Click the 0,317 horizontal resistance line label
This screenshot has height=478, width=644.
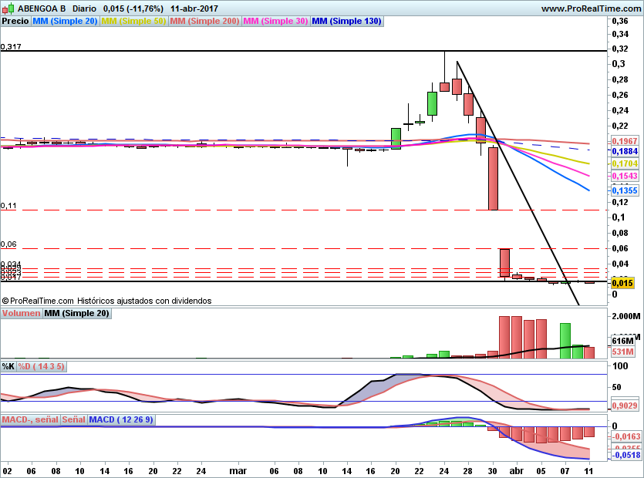coord(11,47)
